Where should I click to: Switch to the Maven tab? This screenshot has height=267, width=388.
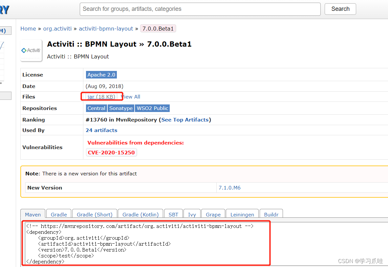point(33,214)
